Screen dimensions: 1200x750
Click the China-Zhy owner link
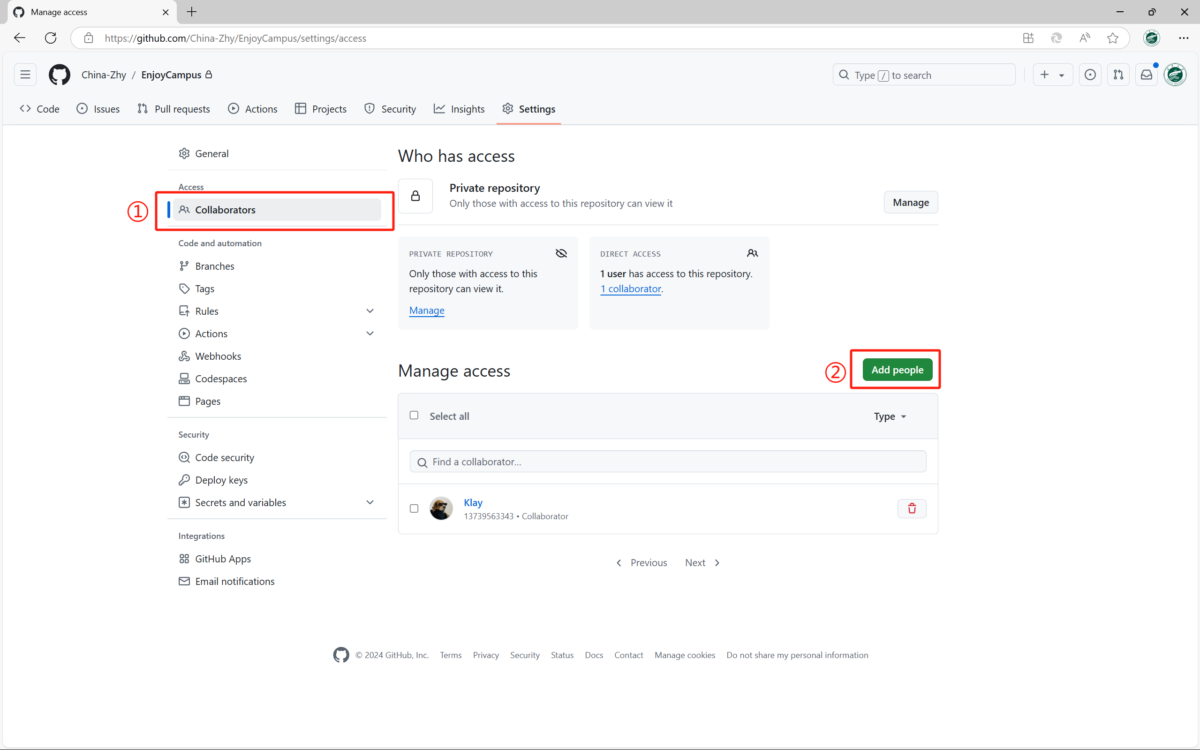(104, 75)
